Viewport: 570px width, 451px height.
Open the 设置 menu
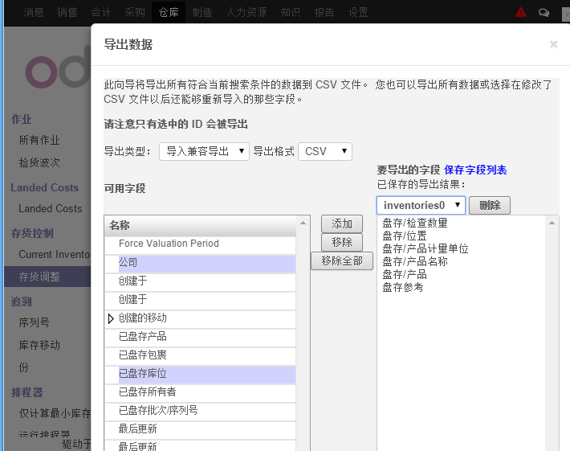(x=358, y=12)
